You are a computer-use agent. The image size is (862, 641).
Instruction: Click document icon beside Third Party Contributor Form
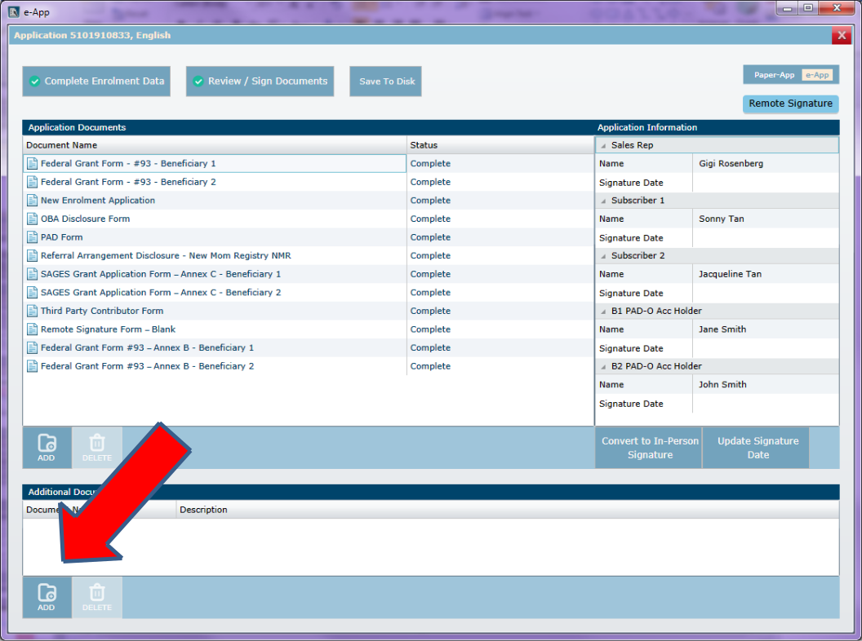[x=33, y=311]
